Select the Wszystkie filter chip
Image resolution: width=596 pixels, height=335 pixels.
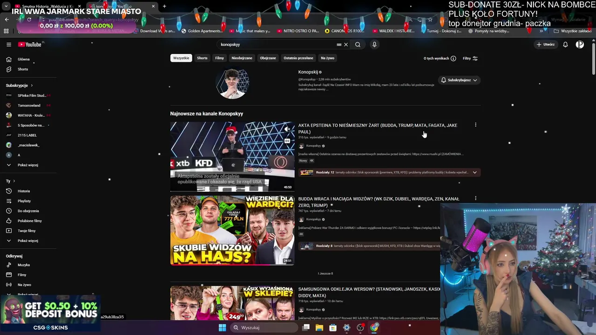[x=181, y=58]
